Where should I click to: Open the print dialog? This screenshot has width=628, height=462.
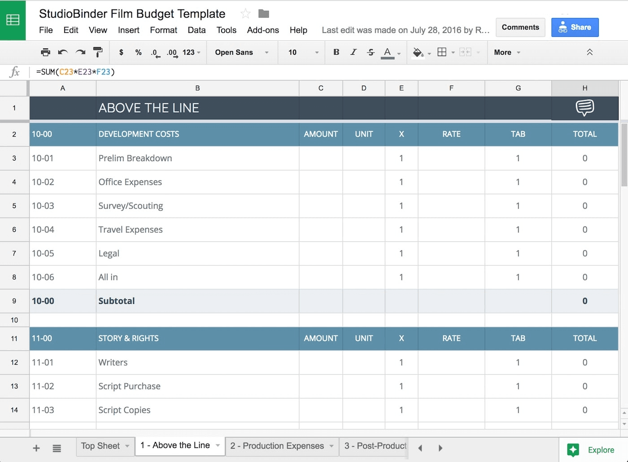click(45, 52)
